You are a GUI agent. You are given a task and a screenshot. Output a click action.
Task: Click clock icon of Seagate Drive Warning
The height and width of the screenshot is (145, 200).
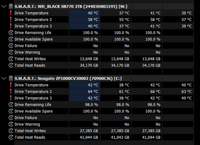[11, 124]
